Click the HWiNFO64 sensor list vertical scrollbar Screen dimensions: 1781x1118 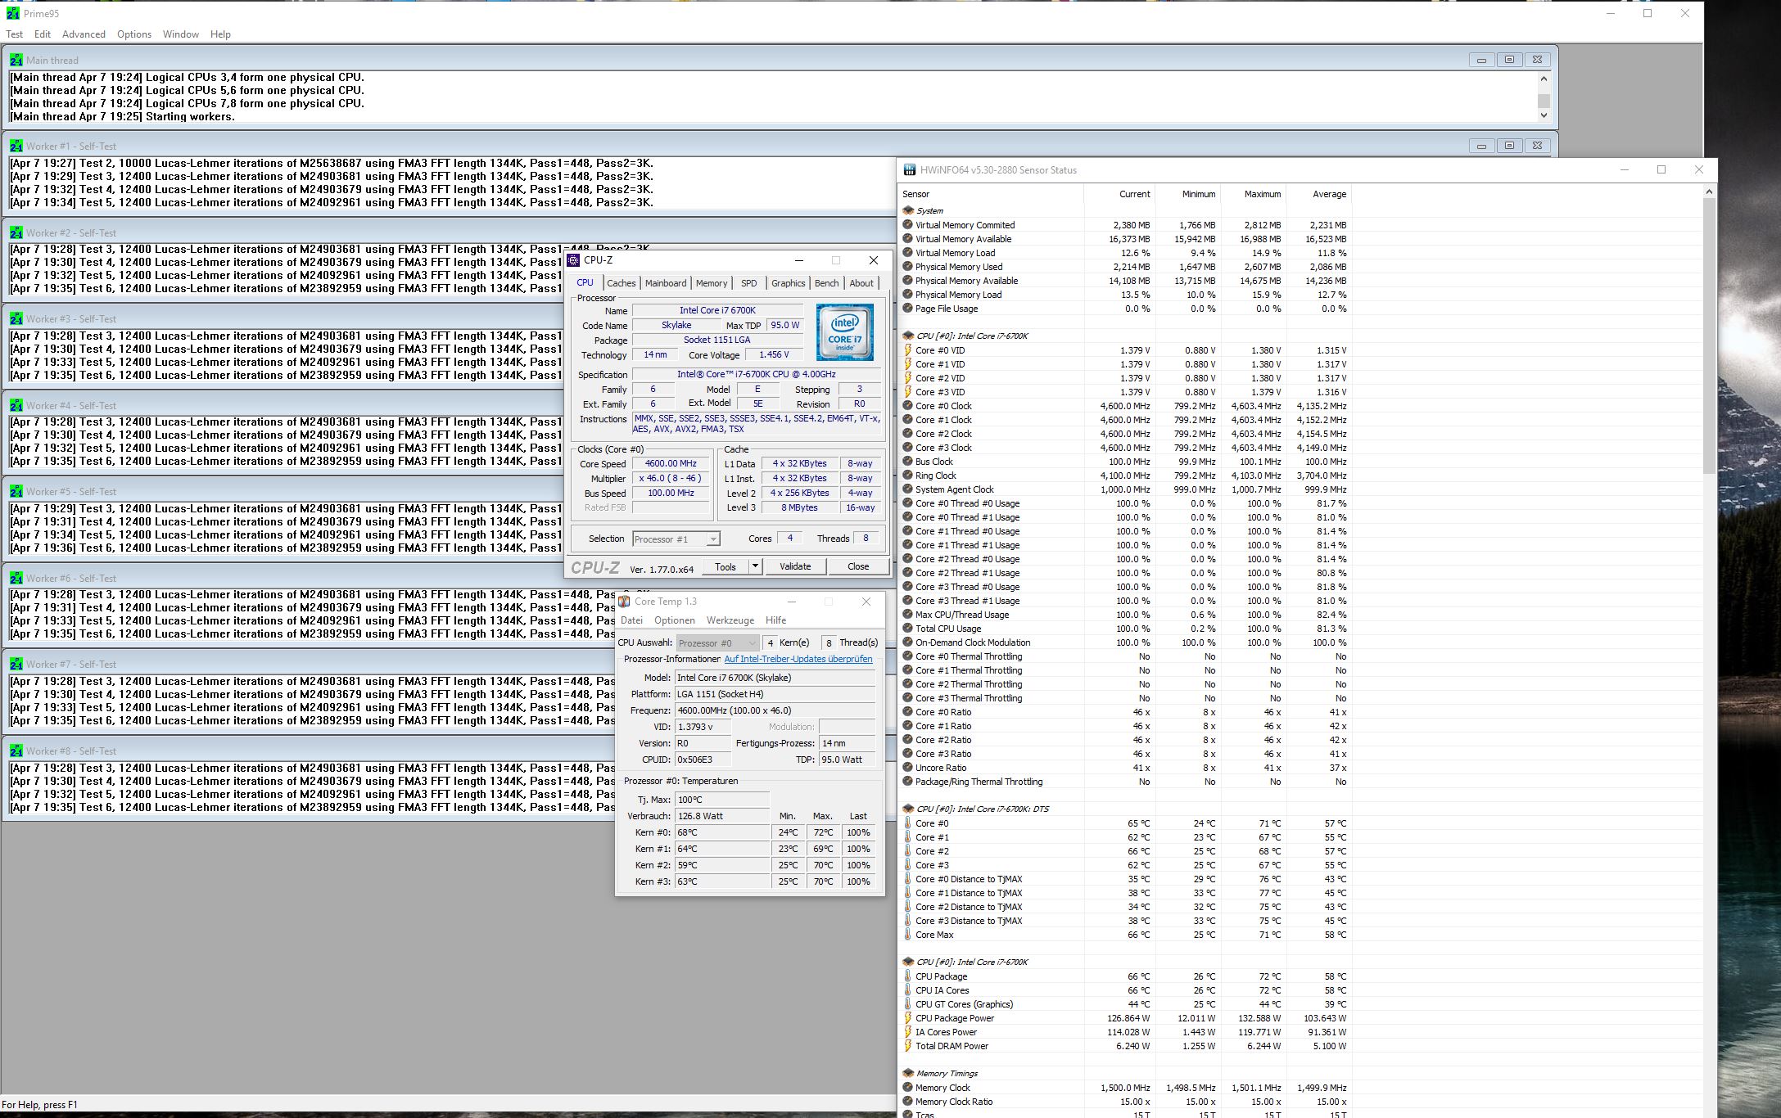1709,336
